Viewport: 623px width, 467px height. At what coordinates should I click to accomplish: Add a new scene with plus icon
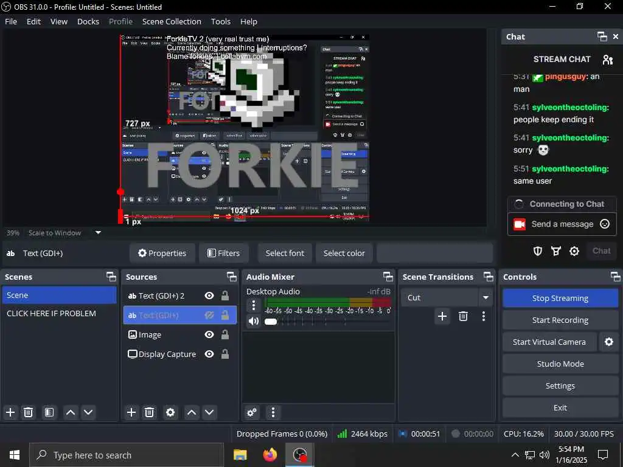point(10,412)
